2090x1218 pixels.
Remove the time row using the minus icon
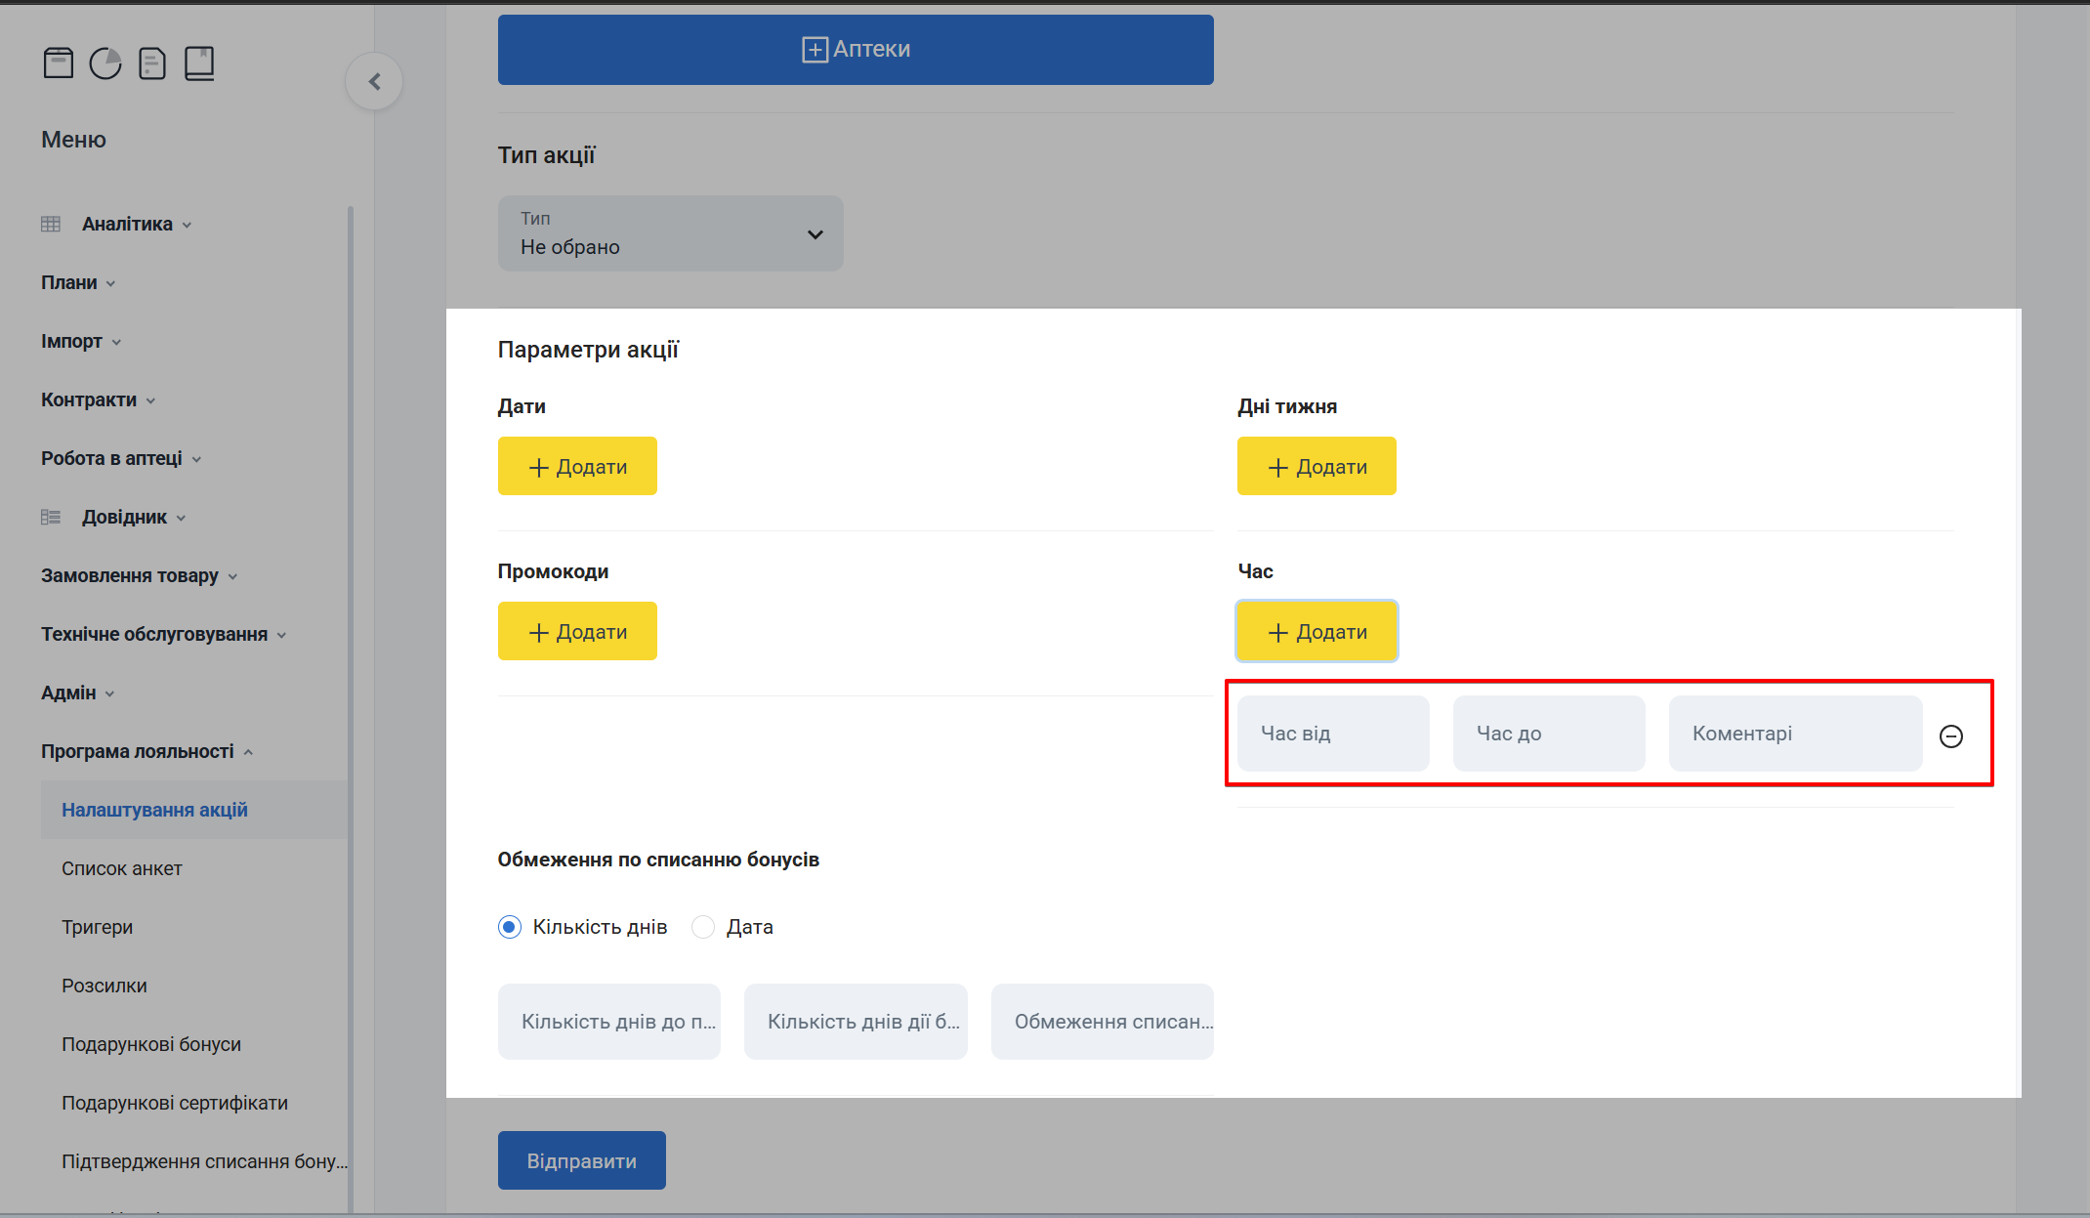(x=1951, y=736)
